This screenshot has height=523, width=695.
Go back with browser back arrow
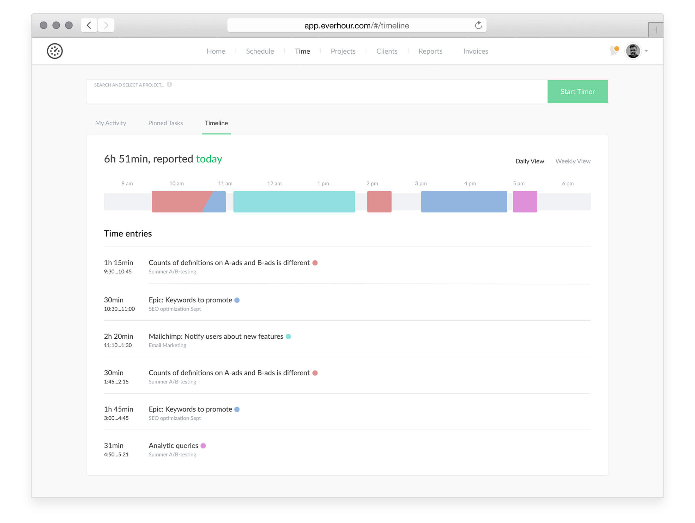pos(89,25)
